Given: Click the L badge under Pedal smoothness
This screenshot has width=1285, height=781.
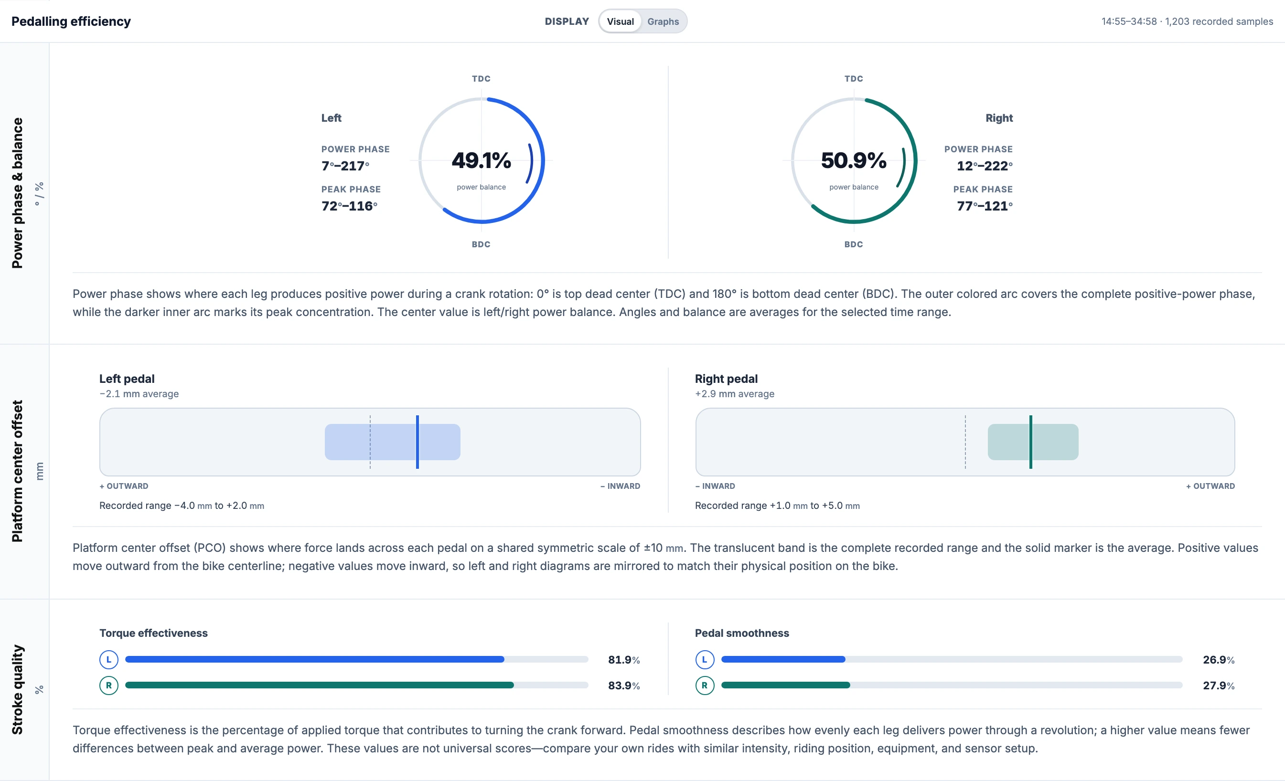Looking at the screenshot, I should (x=705, y=660).
